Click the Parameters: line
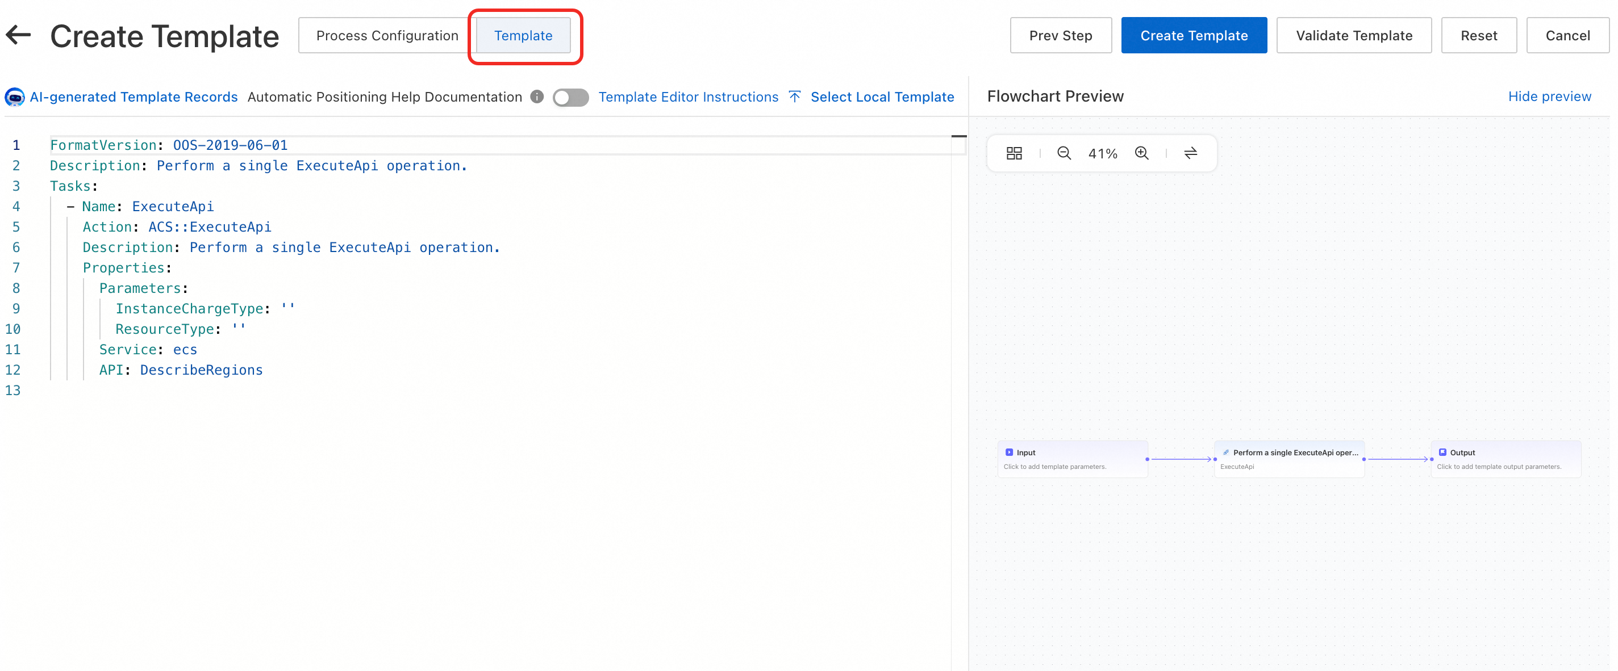Viewport: 1618px width, 671px height. 144,288
